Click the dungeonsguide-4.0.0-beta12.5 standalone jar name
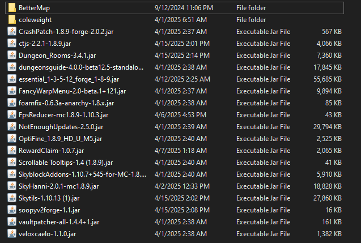 click(x=81, y=67)
